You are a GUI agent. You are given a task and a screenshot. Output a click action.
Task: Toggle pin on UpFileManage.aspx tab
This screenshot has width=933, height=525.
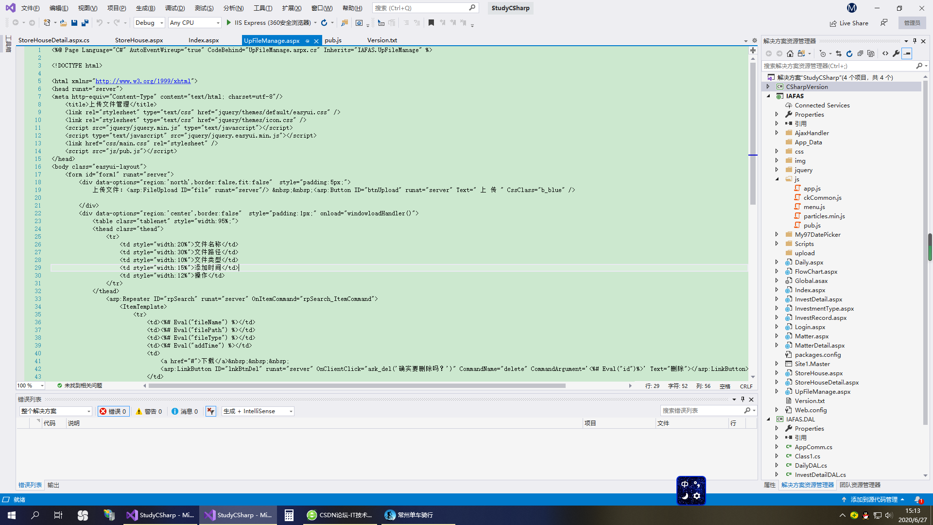(307, 41)
